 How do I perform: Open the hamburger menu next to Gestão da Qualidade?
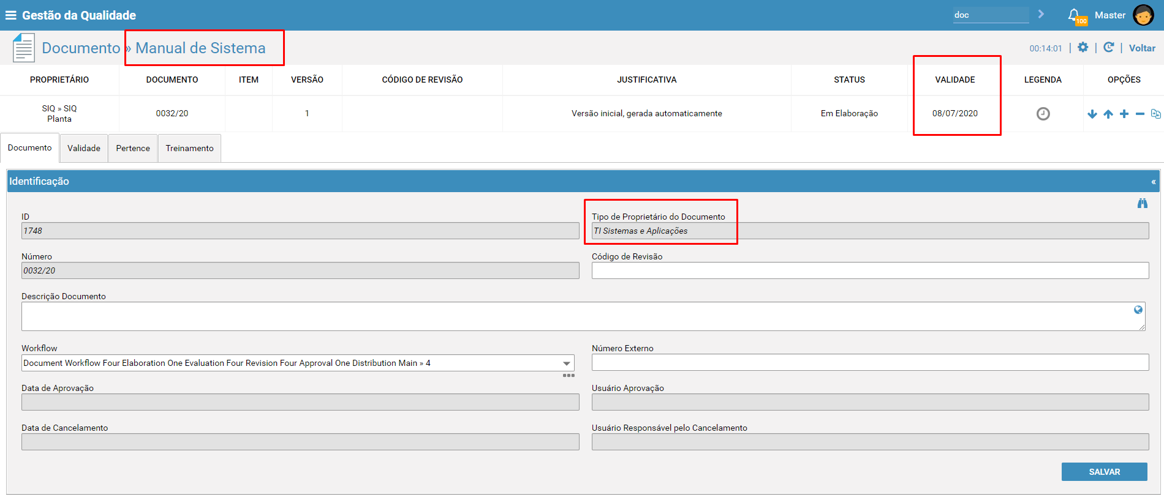(x=10, y=15)
